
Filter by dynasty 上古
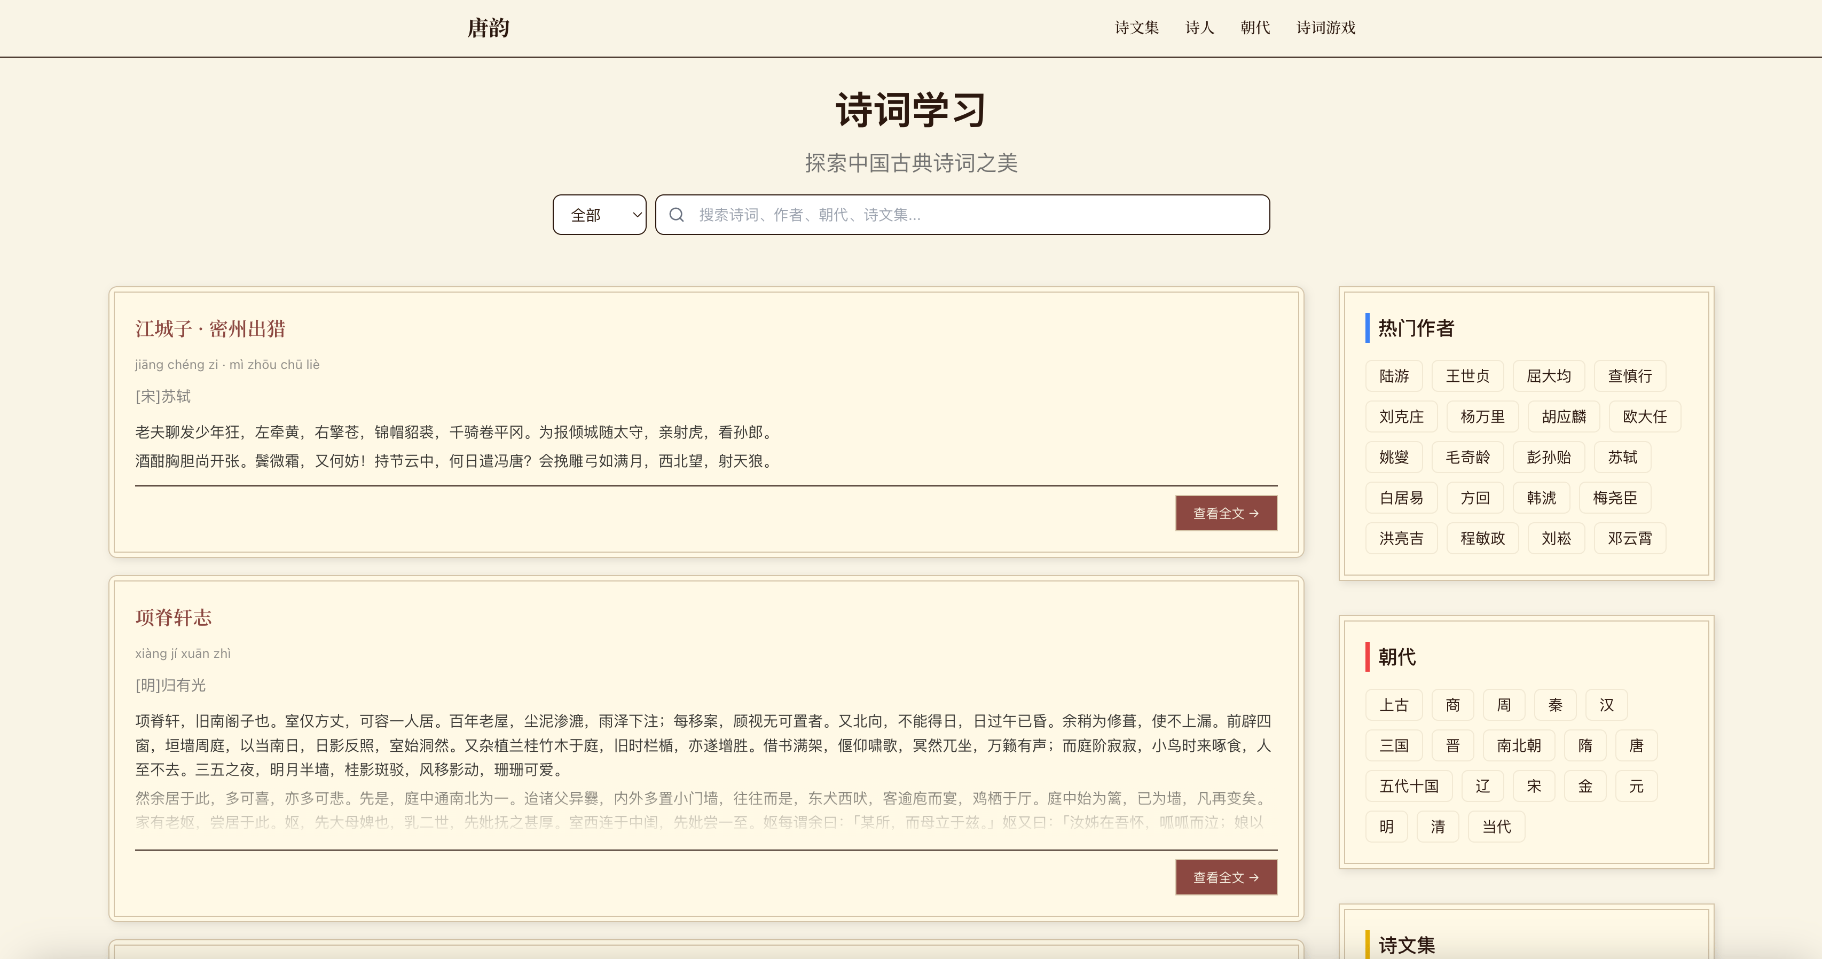(x=1394, y=705)
